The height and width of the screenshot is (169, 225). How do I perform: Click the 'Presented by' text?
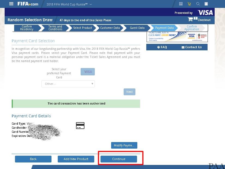(x=184, y=13)
